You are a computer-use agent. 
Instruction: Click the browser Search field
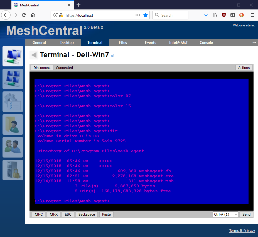pos(170,15)
